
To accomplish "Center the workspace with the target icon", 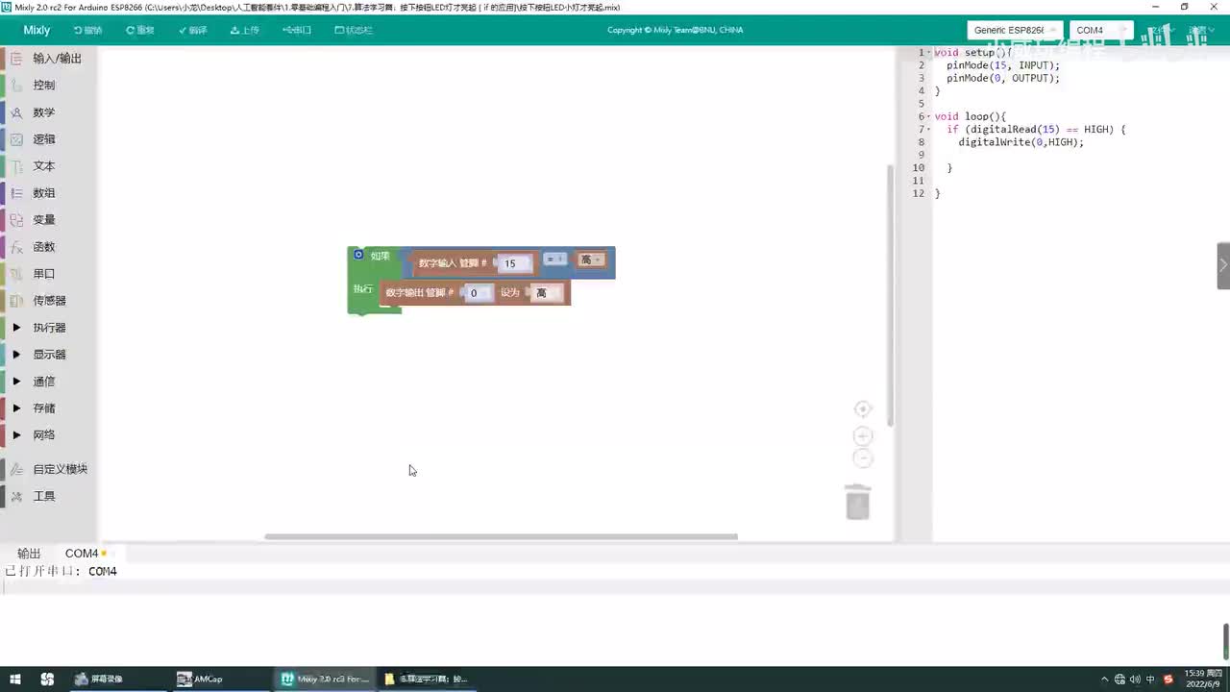I will 863,409.
